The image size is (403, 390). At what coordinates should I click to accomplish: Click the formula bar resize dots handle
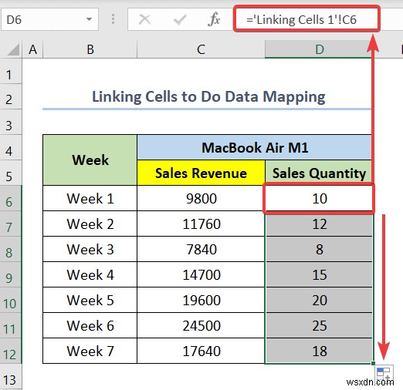113,19
